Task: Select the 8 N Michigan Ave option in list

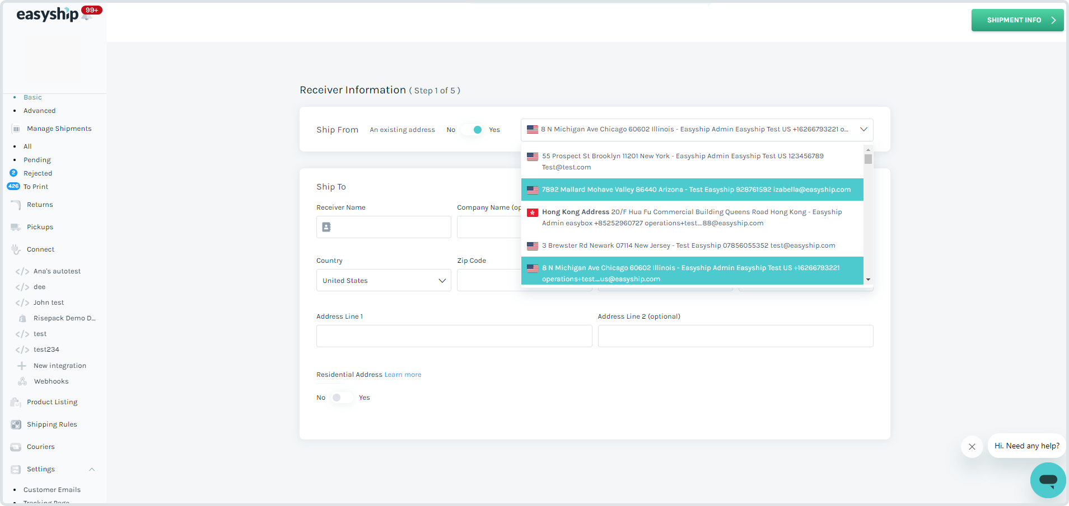Action: [x=692, y=271]
